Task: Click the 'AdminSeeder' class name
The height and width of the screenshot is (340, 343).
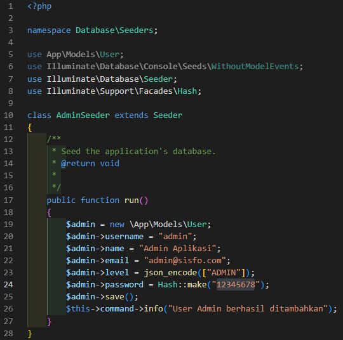Action: [x=83, y=115]
